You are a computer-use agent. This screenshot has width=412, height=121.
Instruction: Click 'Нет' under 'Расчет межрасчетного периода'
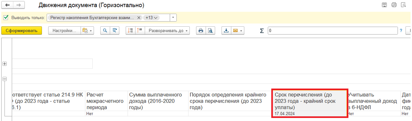[107, 114]
